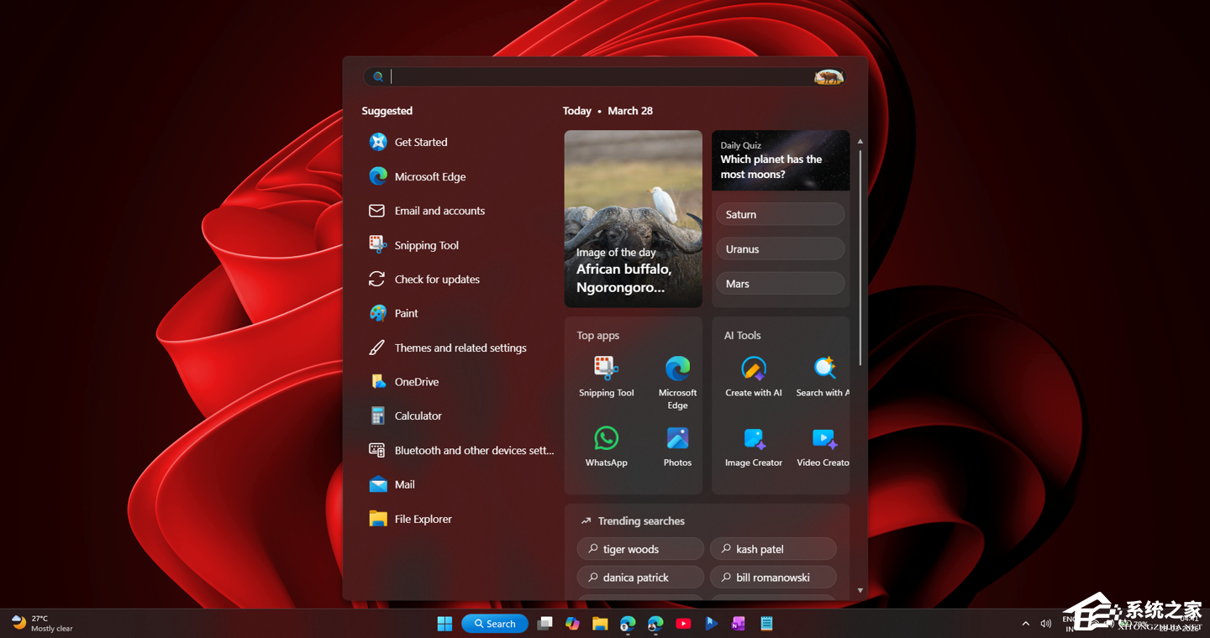Click the Top apps heading
Viewport: 1210px width, 638px height.
tap(598, 336)
